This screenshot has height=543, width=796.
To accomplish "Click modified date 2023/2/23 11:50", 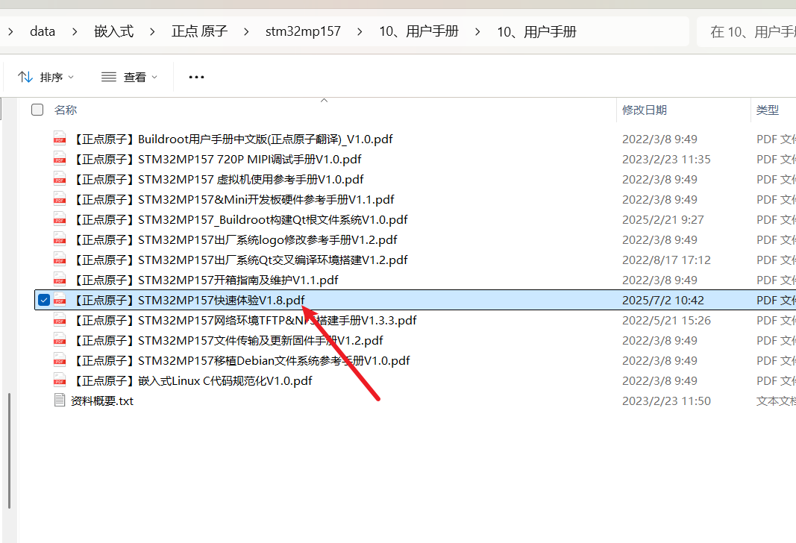I will [666, 401].
